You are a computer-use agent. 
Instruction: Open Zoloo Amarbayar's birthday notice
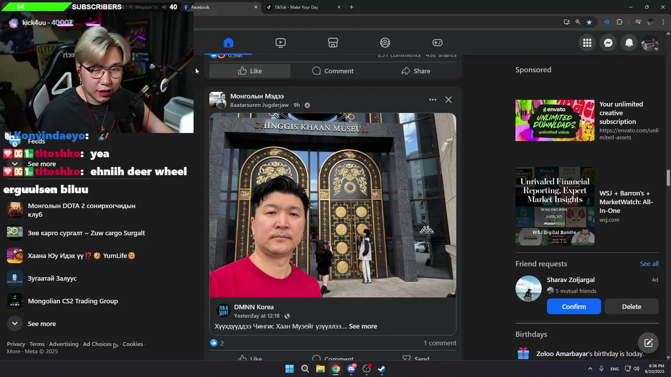pyautogui.click(x=587, y=354)
